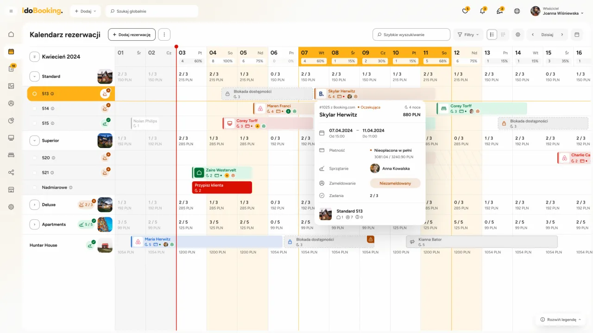Open the three-dot menu beside Dodaj rezerwację
The image size is (593, 333).
pos(164,34)
